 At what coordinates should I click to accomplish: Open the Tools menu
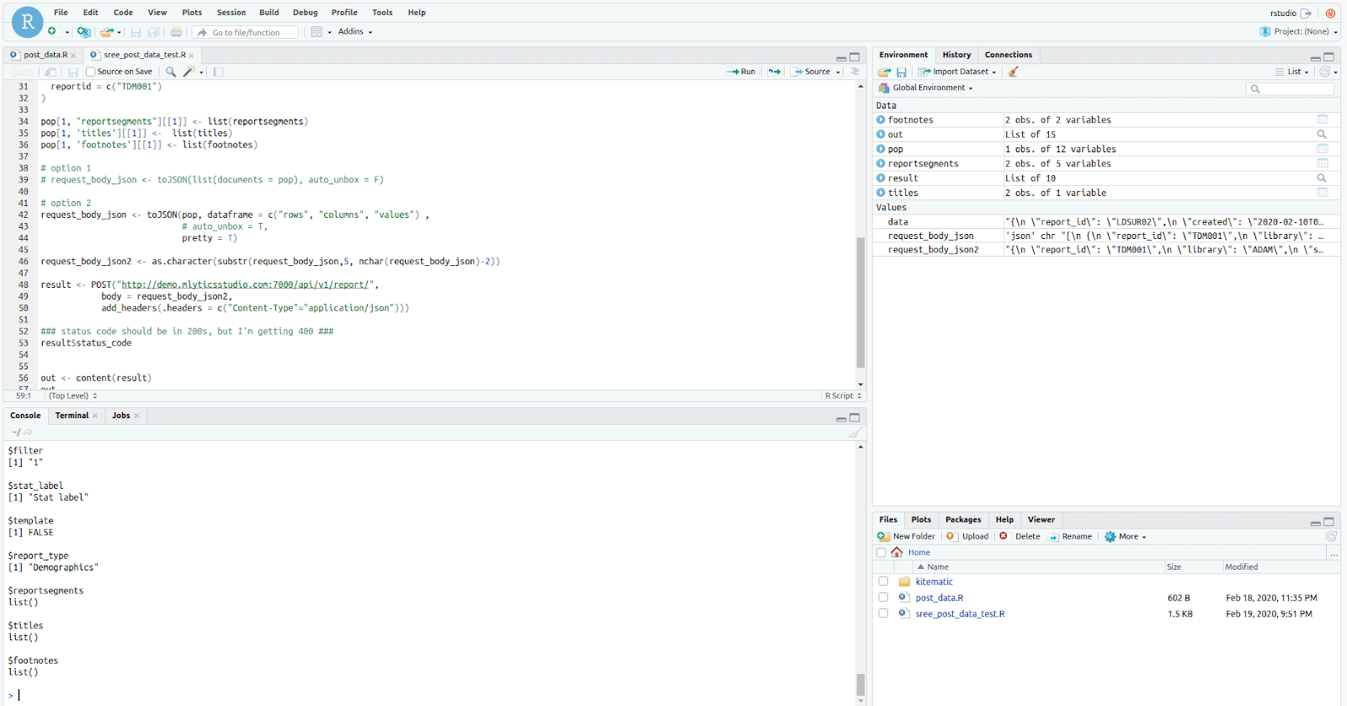(x=382, y=13)
